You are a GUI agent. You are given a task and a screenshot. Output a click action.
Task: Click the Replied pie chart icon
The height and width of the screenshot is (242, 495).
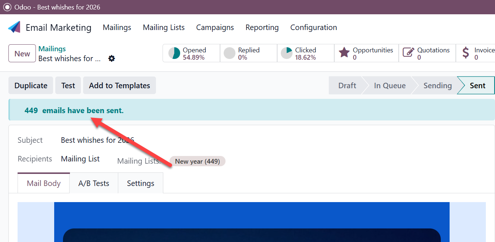[x=230, y=53]
